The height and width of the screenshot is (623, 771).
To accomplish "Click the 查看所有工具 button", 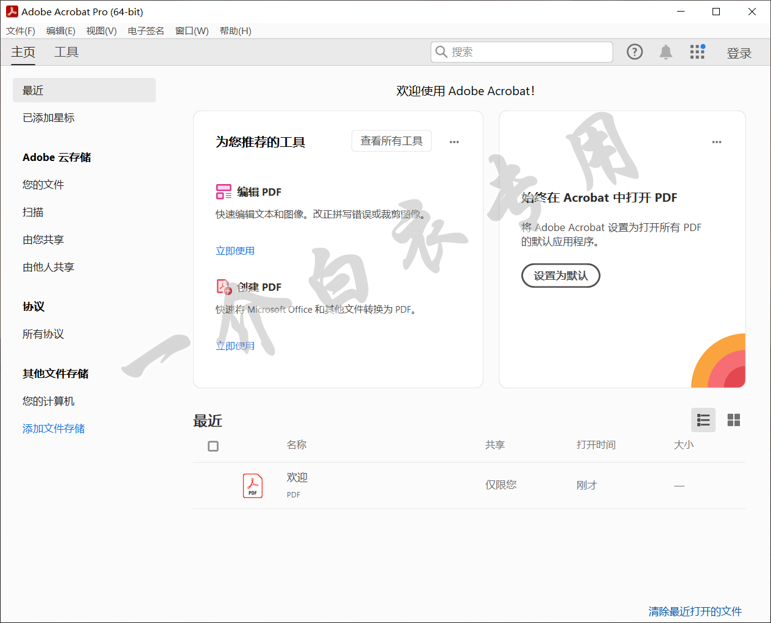I will tap(392, 141).
